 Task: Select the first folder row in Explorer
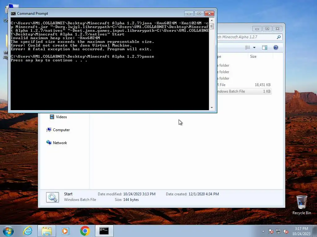click(244, 65)
